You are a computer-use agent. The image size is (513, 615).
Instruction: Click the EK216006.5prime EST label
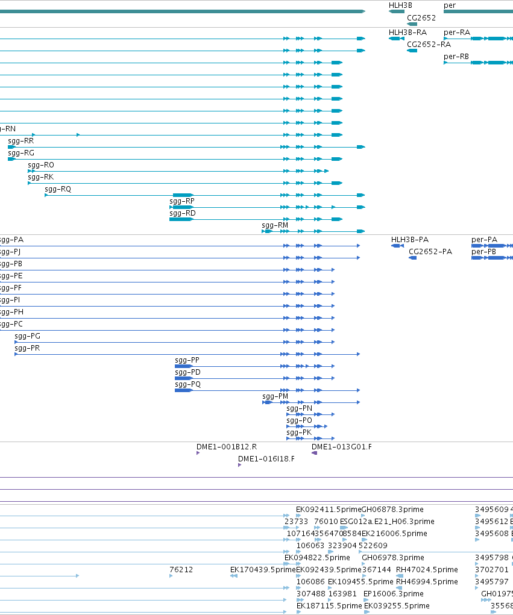pos(394,534)
